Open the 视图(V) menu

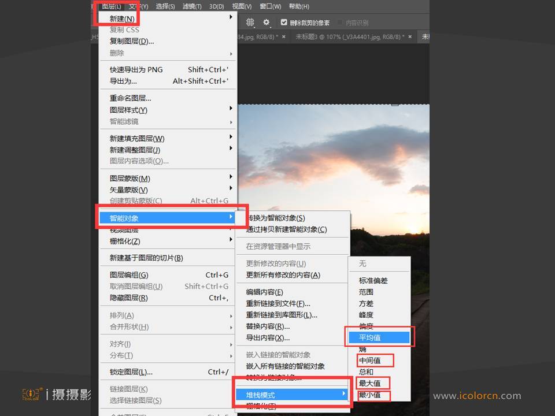coord(242,6)
